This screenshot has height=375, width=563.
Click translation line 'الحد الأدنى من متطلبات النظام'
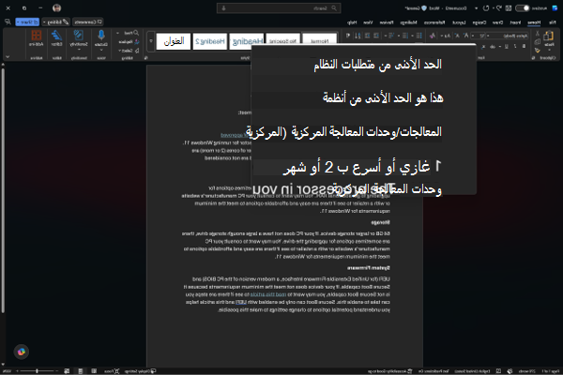point(377,65)
